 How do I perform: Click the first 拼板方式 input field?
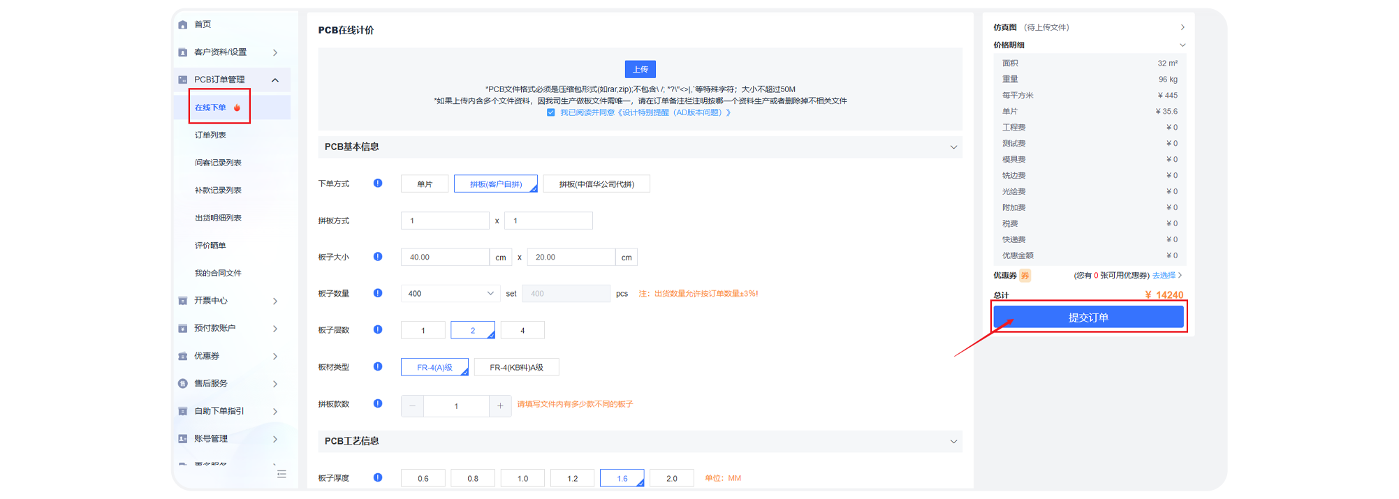click(x=445, y=221)
